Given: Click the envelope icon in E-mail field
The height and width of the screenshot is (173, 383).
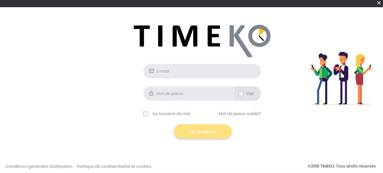Looking at the screenshot, I should coord(151,71).
